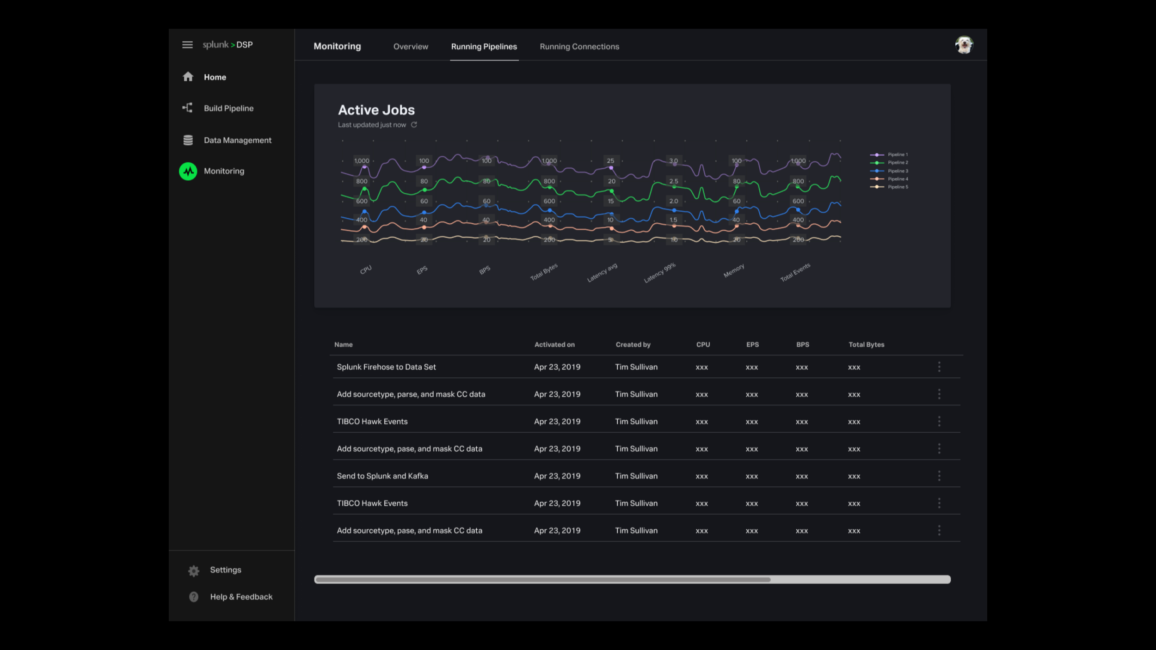Screen dimensions: 1156x650
Task: Click the Build Pipeline branch icon
Action: [187, 108]
